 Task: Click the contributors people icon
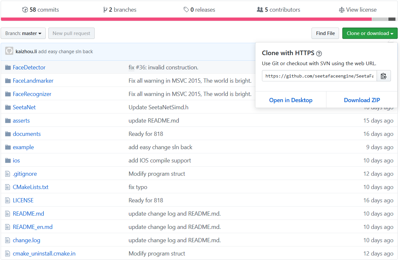tap(260, 9)
